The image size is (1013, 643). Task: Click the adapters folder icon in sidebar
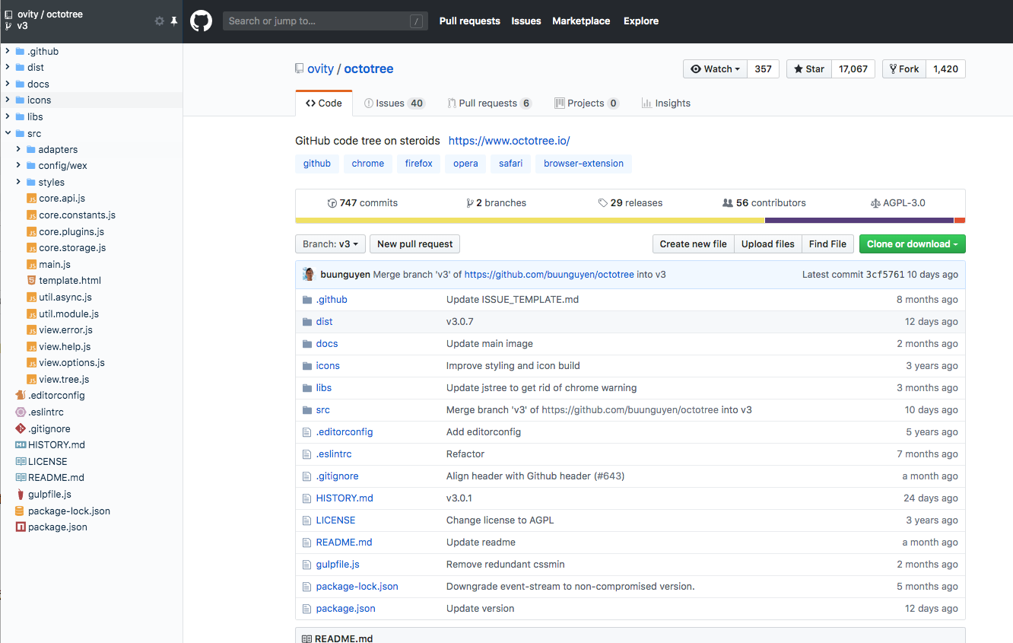coord(31,150)
